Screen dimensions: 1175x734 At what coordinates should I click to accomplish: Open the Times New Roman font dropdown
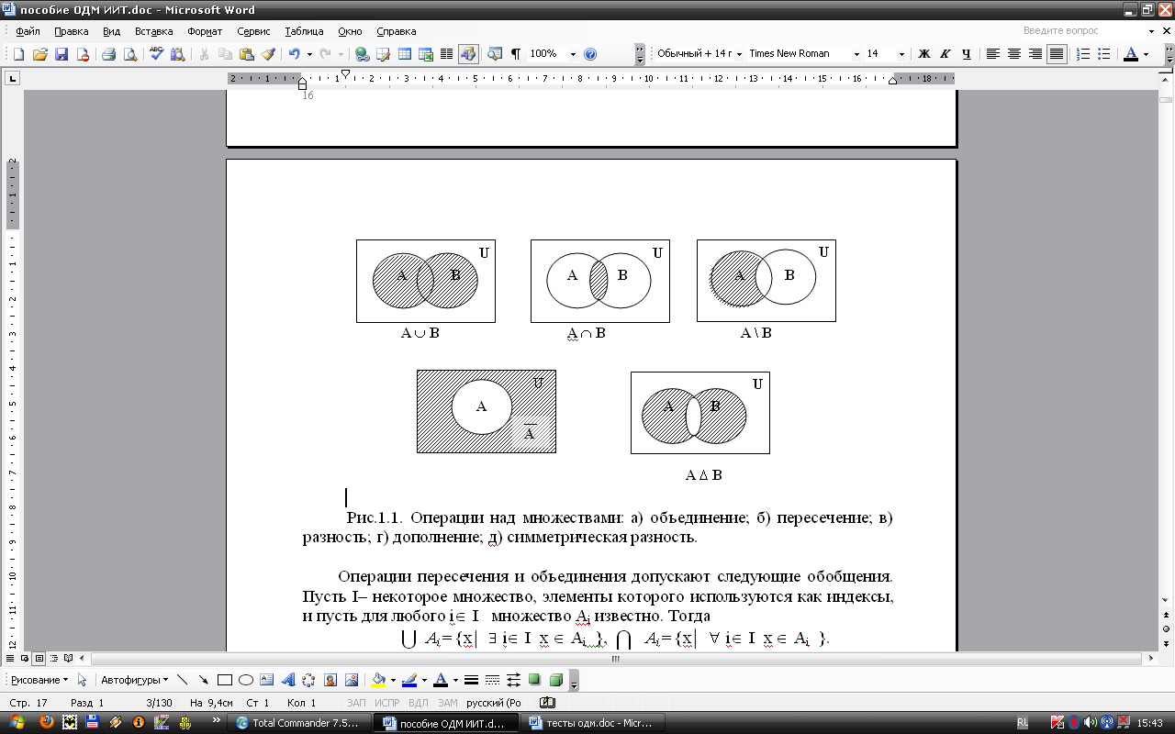pos(856,54)
